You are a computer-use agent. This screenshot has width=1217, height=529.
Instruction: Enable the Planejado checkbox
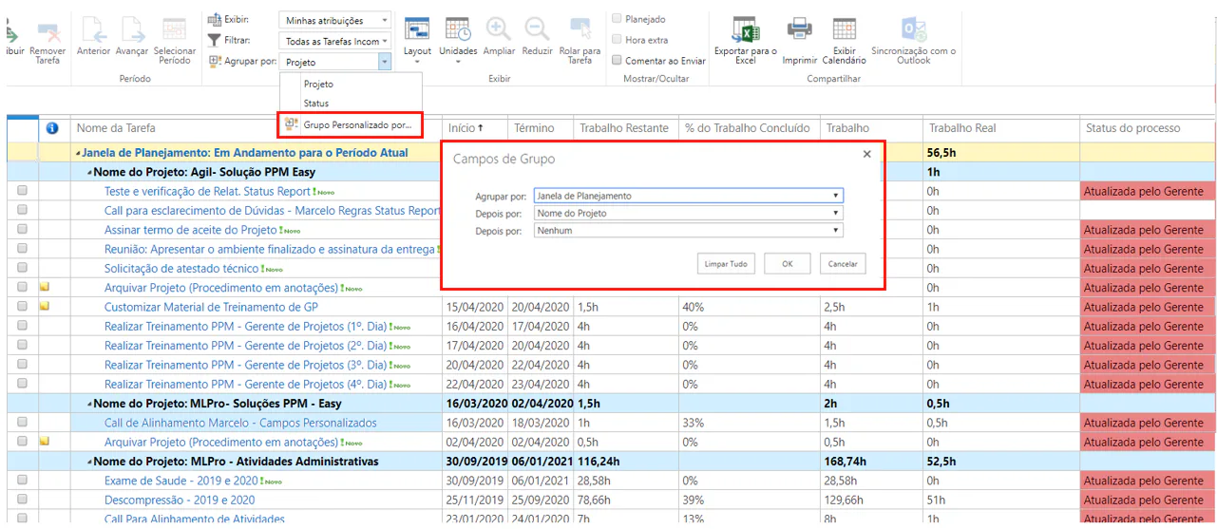tap(618, 19)
